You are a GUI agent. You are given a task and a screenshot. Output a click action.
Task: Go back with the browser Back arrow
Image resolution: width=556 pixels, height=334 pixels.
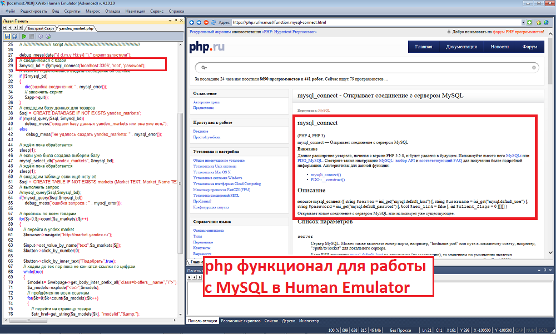pyautogui.click(x=191, y=22)
